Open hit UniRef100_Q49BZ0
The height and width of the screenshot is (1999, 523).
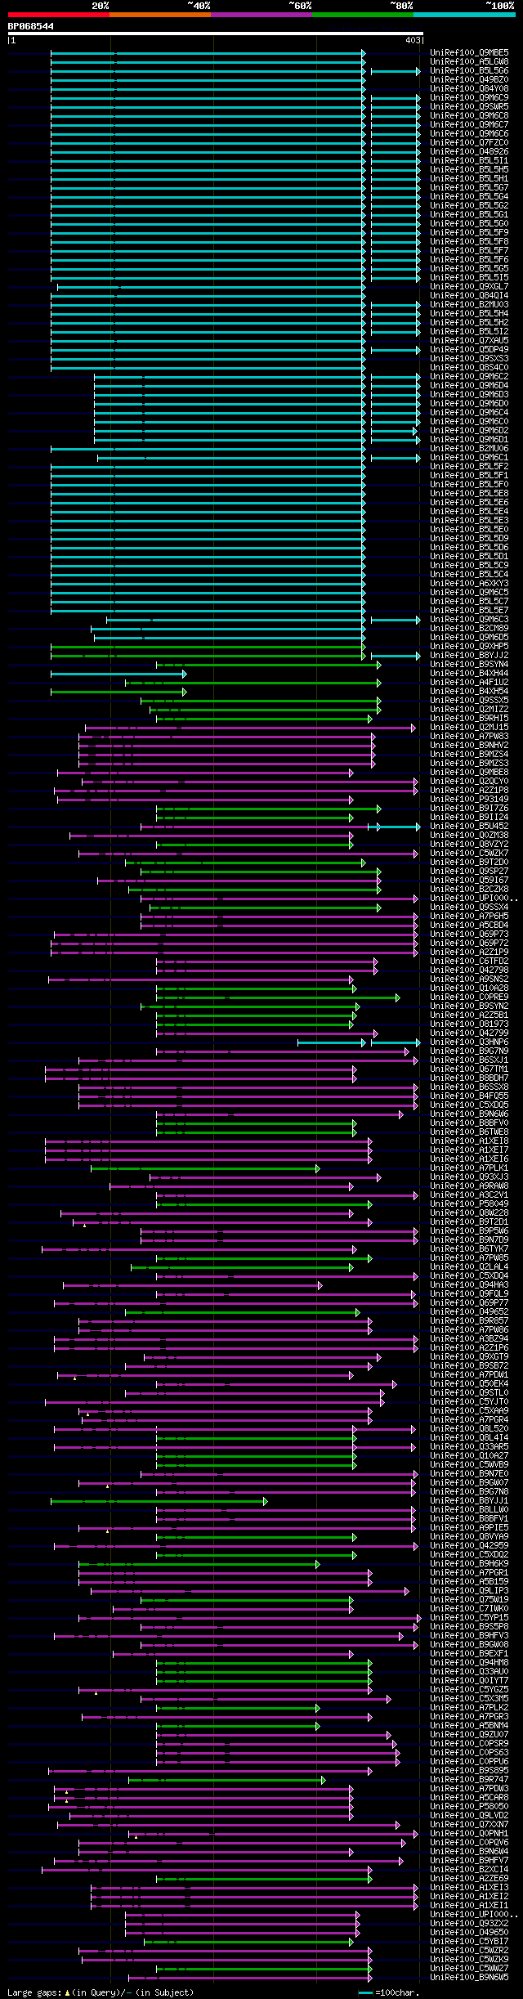tap(469, 79)
